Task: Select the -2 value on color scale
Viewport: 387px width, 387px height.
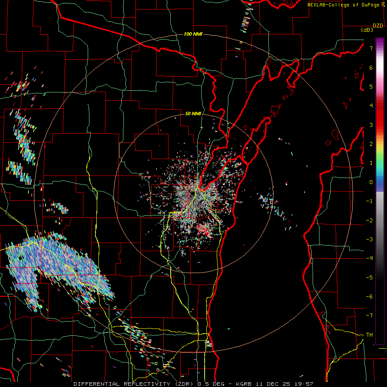Action: (369, 221)
